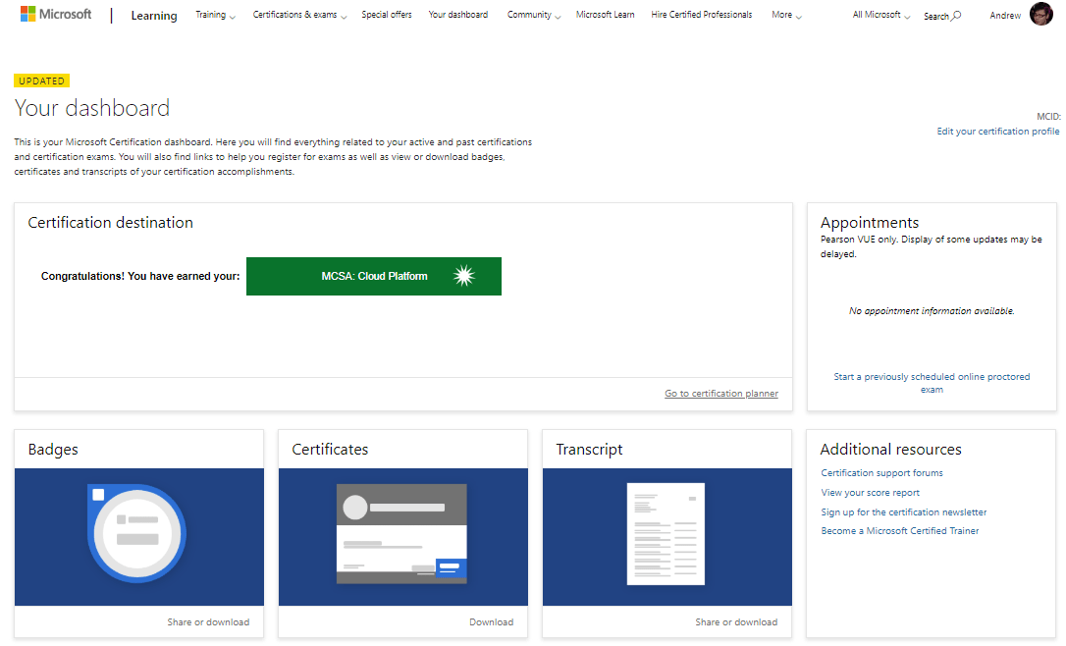This screenshot has height=646, width=1066.
Task: Select Hire Certified Professionals in navigation
Action: (x=701, y=16)
